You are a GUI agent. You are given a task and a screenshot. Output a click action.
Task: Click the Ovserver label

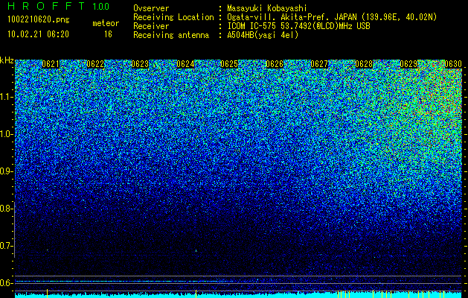coord(151,8)
